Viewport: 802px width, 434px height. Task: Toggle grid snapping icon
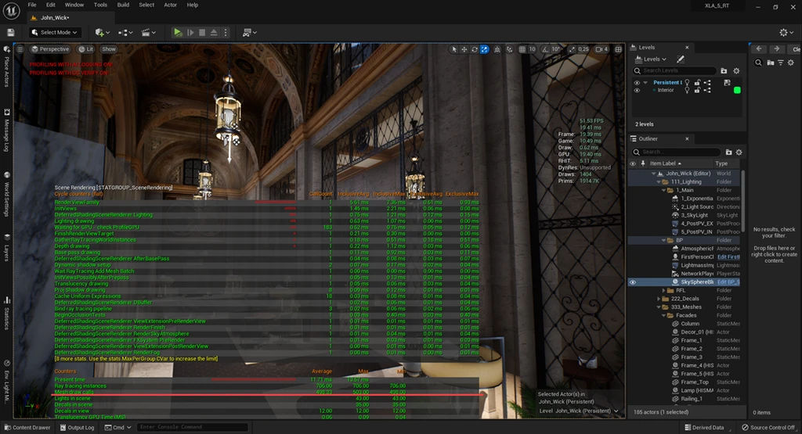(x=522, y=49)
